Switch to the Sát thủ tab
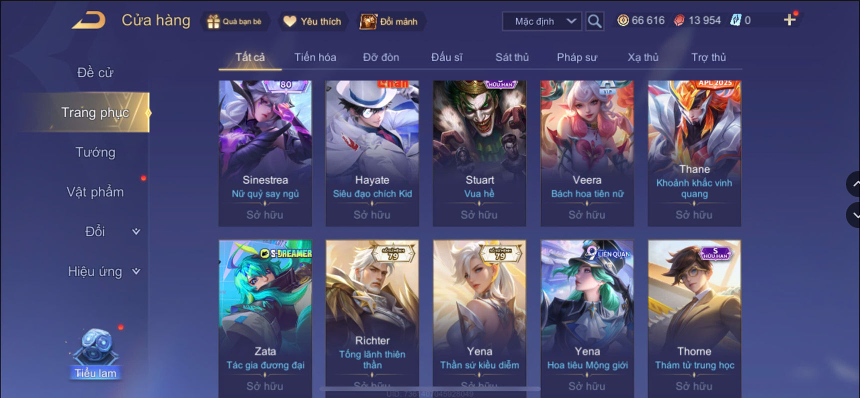 512,57
